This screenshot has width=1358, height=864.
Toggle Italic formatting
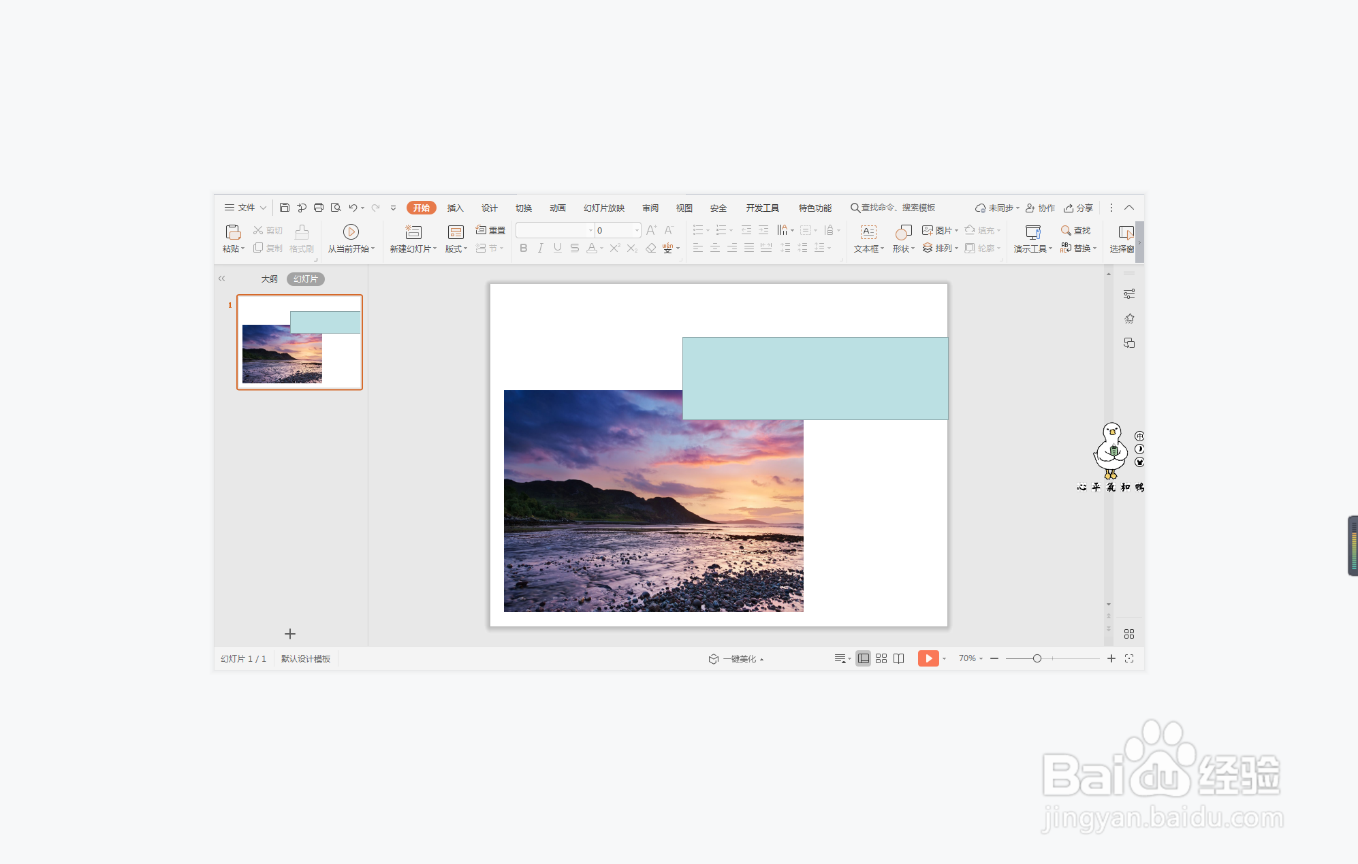tap(541, 249)
